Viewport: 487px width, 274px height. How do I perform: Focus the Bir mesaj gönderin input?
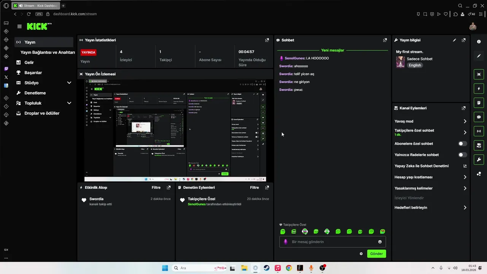332,242
